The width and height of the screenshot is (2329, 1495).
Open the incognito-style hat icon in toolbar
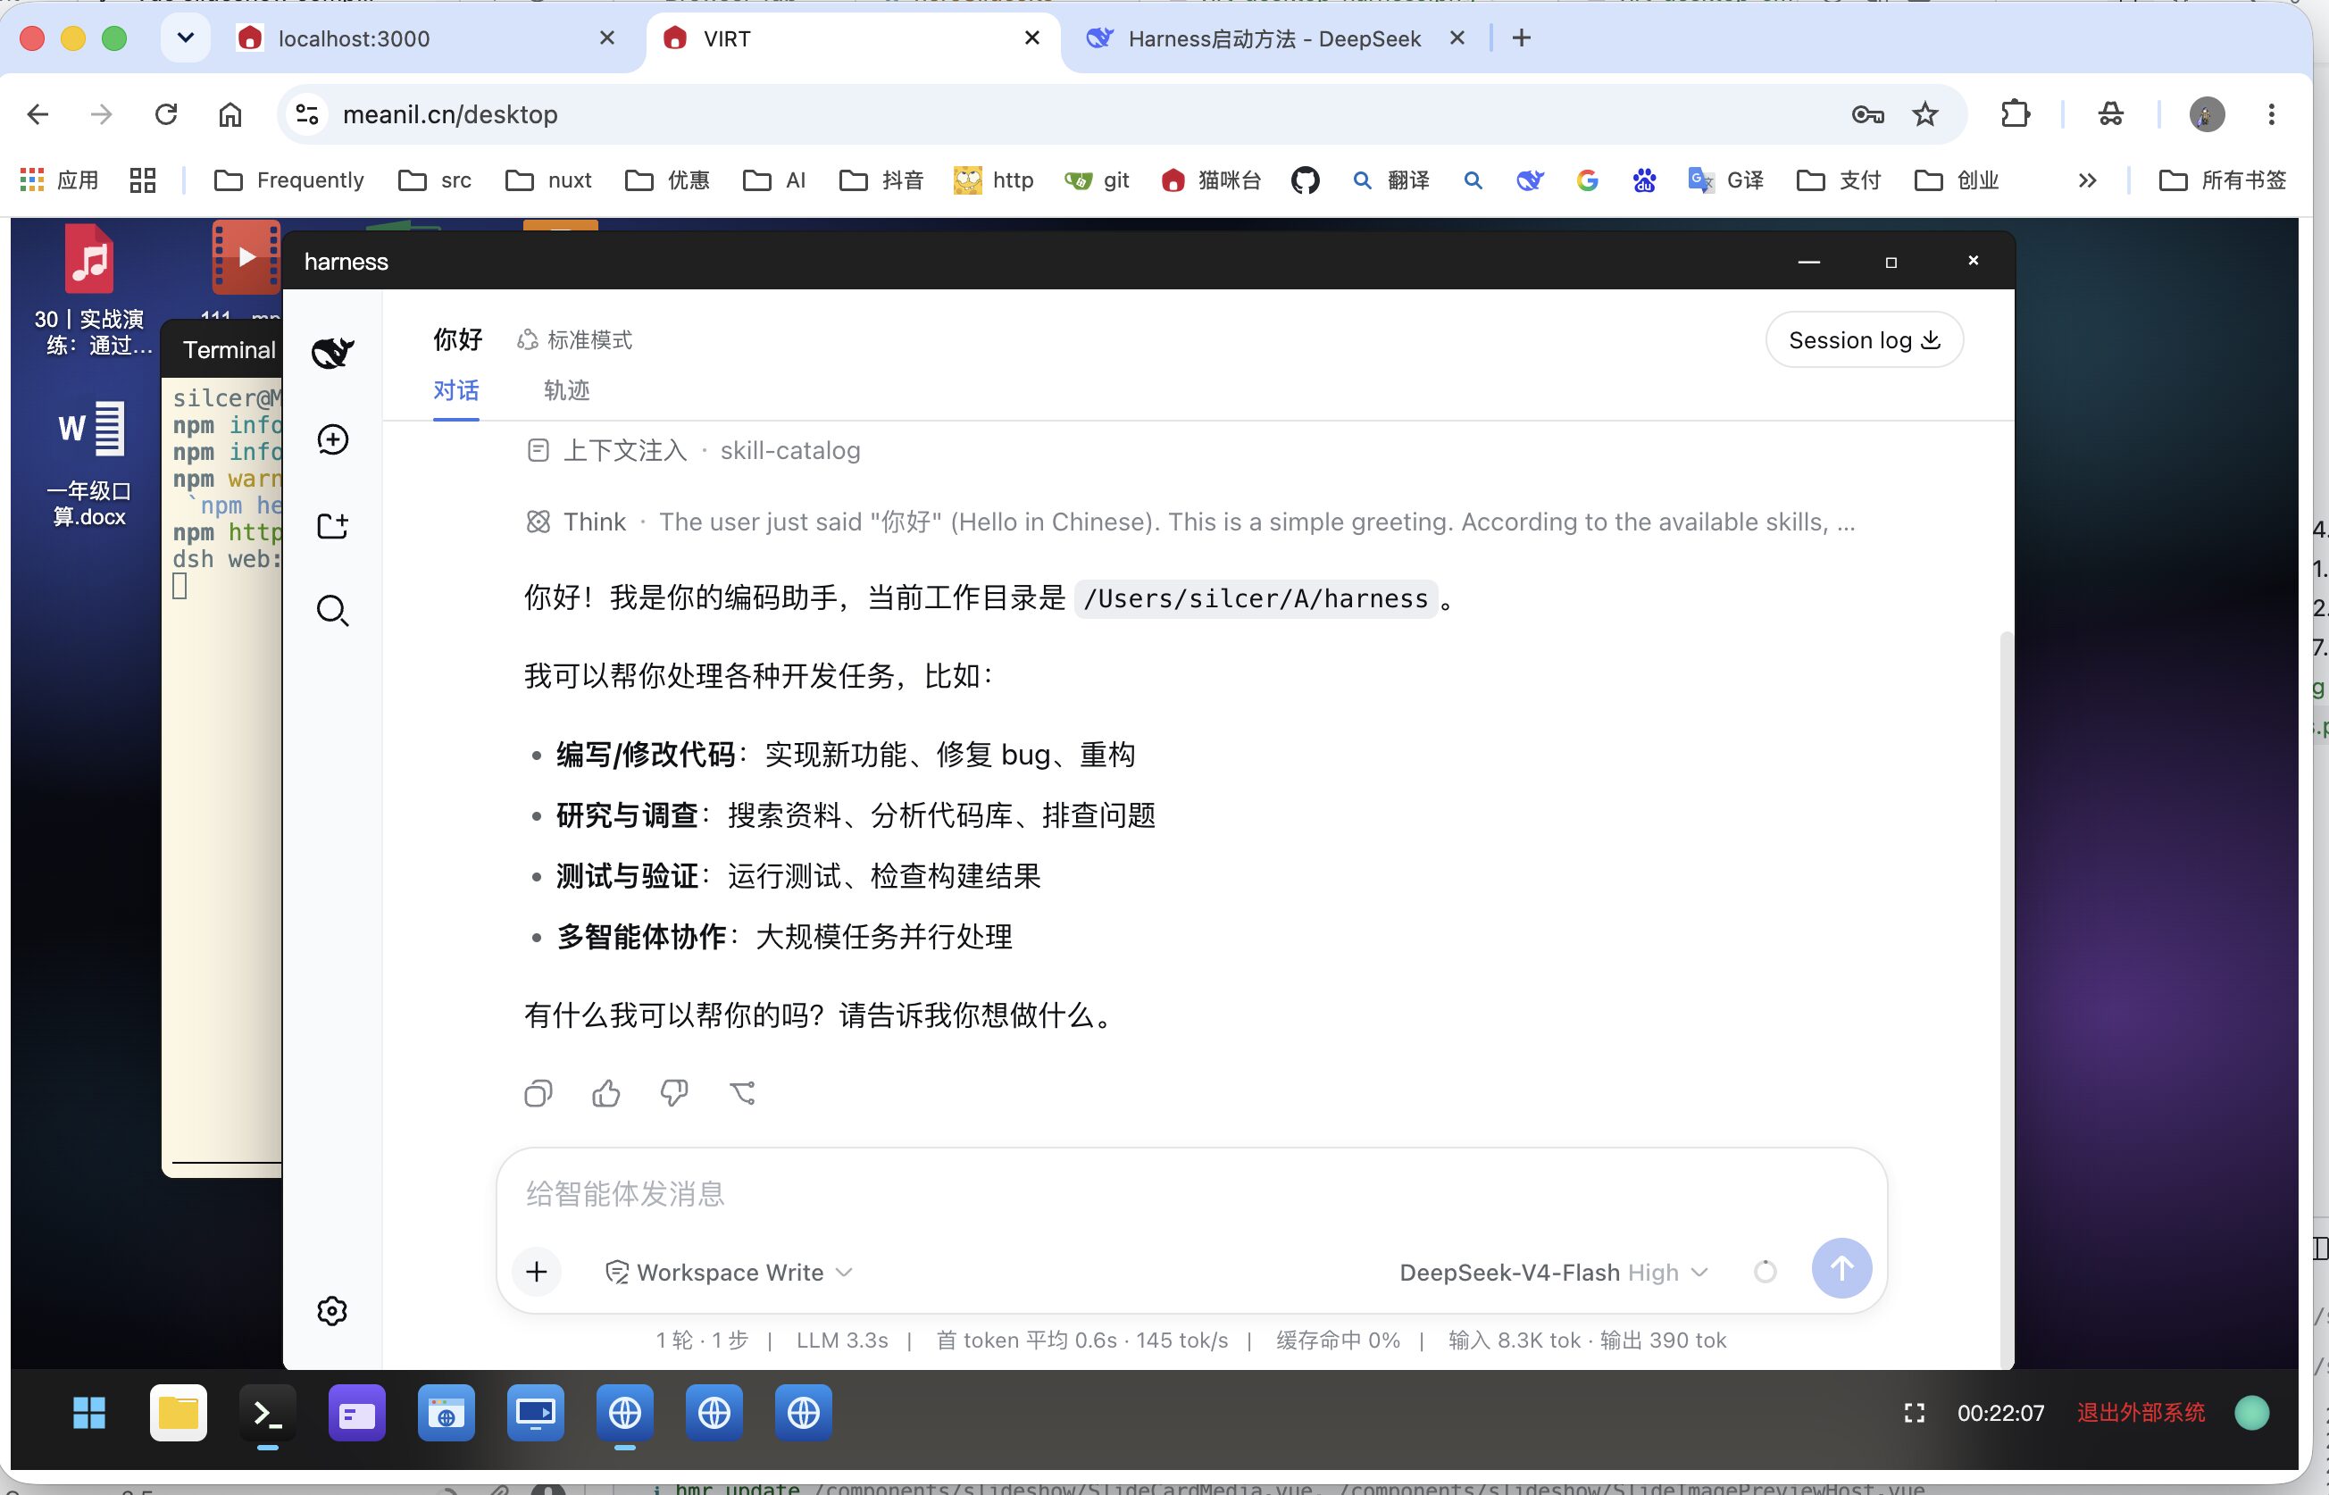pos(2111,114)
